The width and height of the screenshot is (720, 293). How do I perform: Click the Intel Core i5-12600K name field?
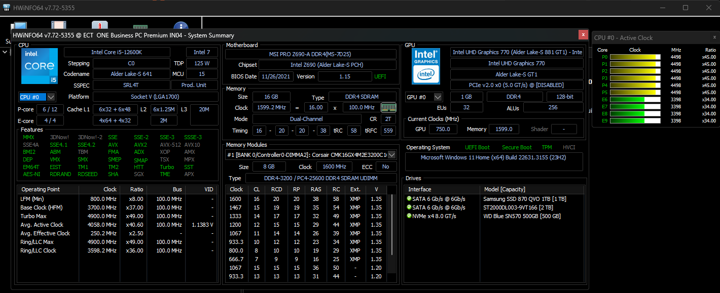[117, 52]
